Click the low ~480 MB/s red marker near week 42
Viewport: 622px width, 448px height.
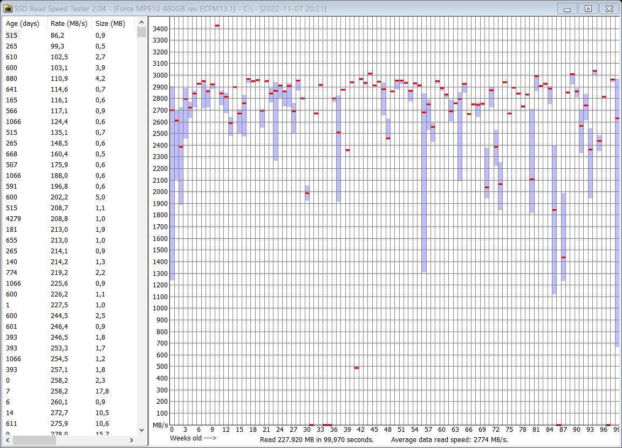(x=357, y=368)
